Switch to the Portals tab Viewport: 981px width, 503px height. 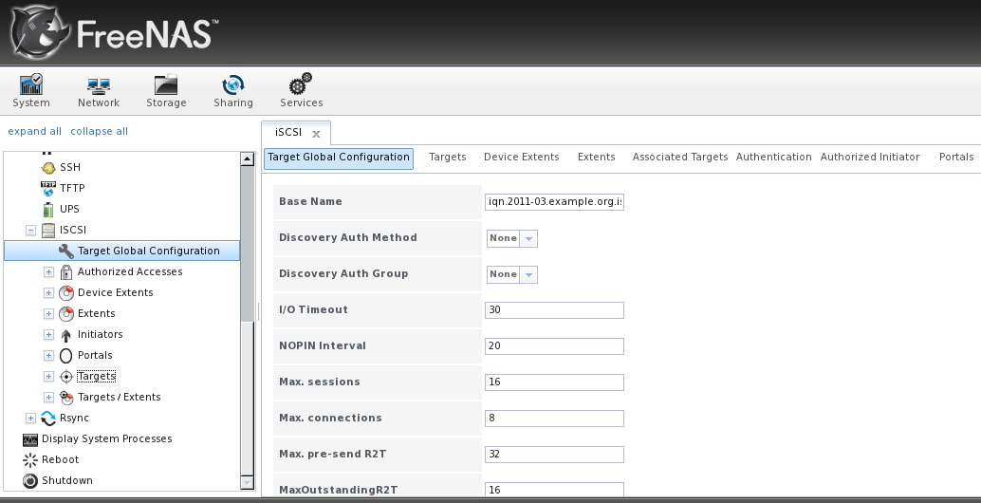click(x=956, y=157)
